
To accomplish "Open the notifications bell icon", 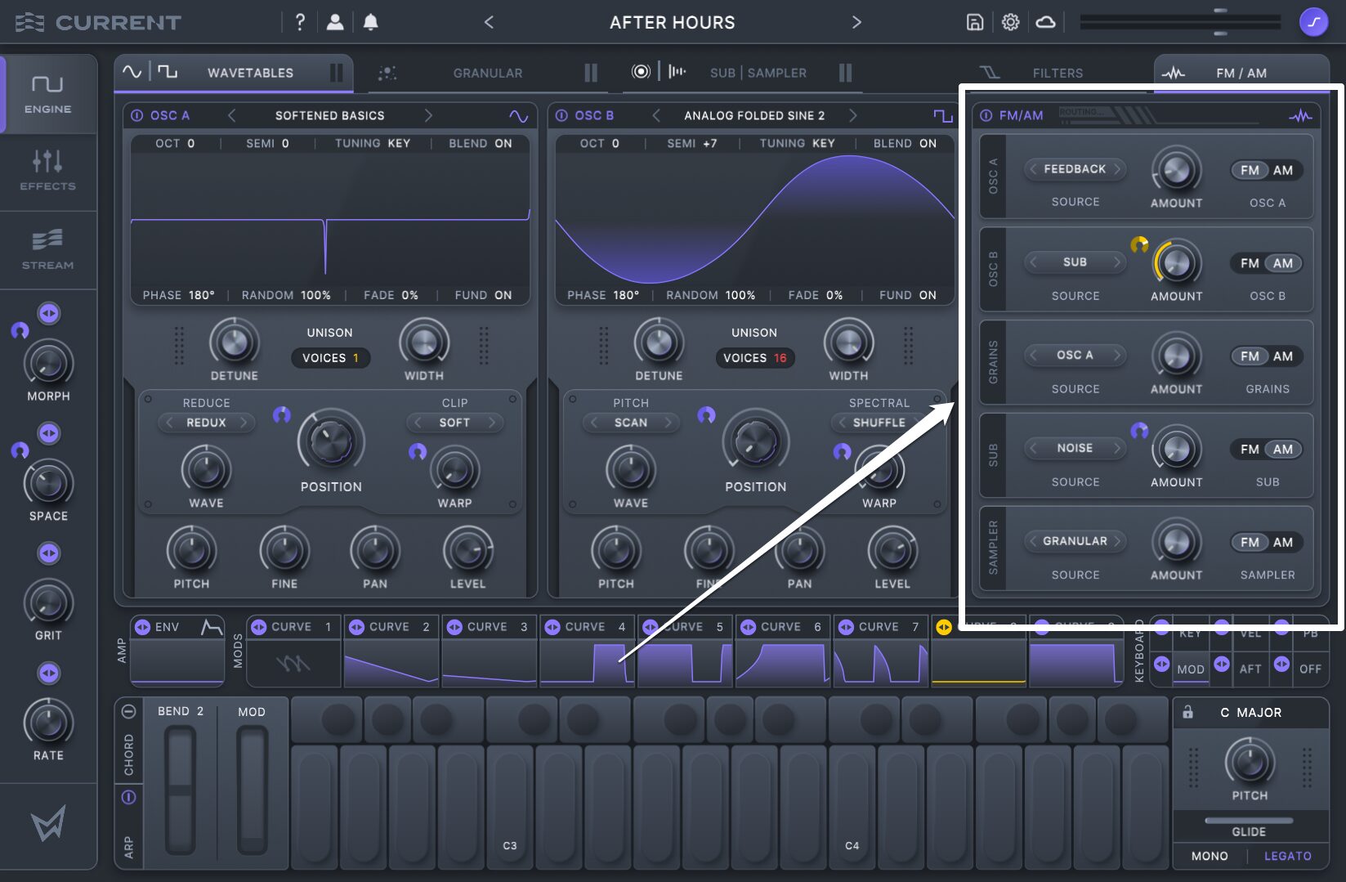I will pos(370,22).
